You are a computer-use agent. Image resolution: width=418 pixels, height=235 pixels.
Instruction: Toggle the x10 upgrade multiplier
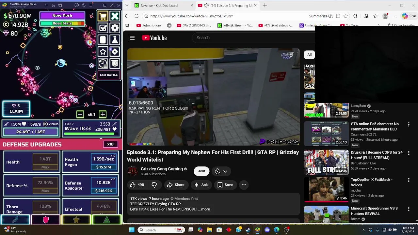click(110, 144)
